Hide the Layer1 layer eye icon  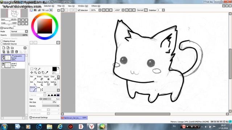pyautogui.click(x=3, y=64)
